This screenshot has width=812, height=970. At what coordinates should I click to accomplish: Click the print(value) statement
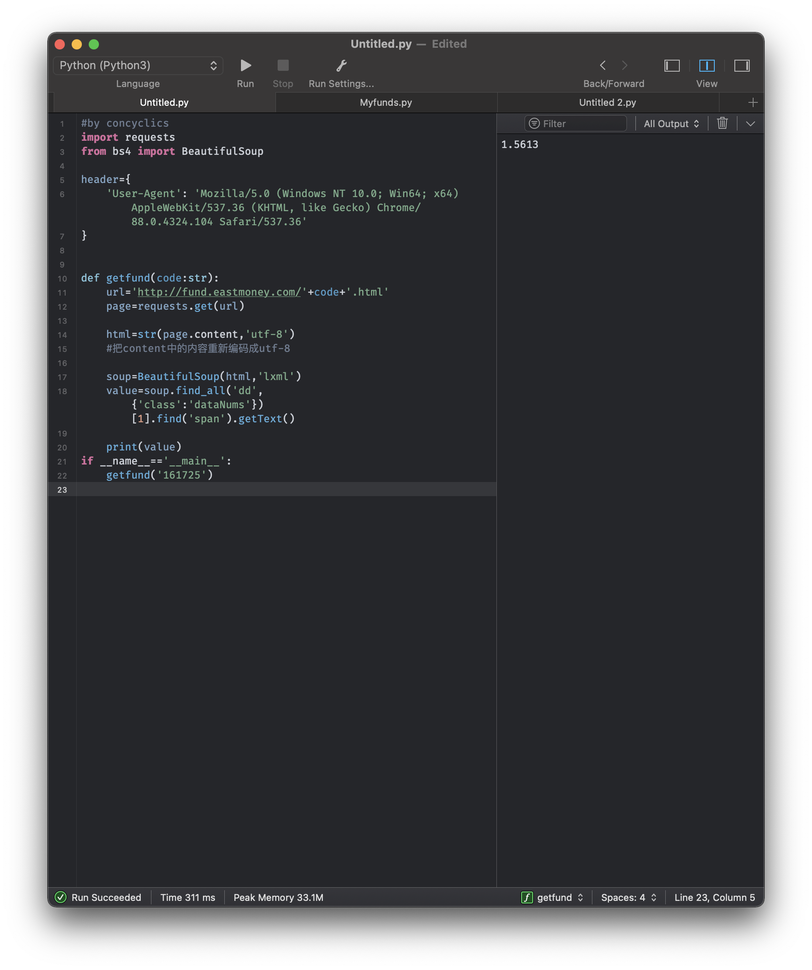tap(144, 447)
